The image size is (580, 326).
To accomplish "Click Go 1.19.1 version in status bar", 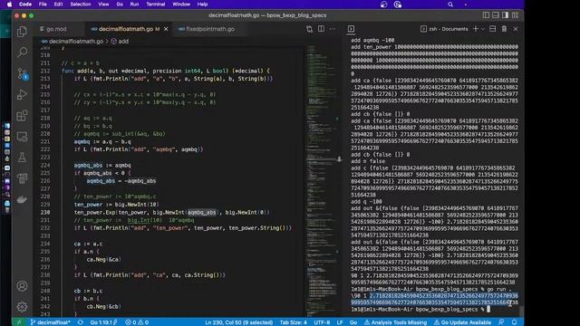I will (x=103, y=322).
